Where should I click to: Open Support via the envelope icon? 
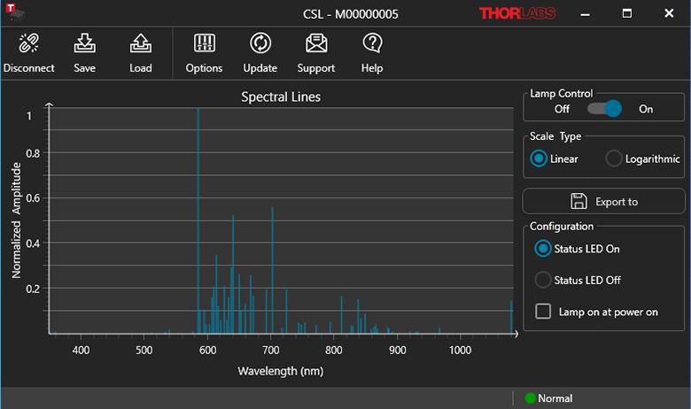click(316, 44)
